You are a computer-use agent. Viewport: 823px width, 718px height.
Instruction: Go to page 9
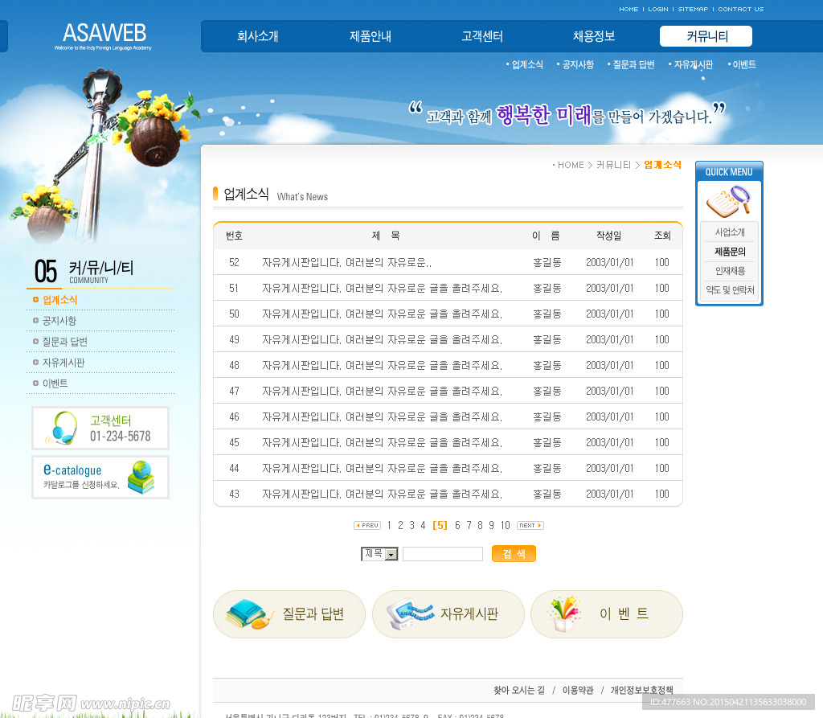tap(491, 525)
